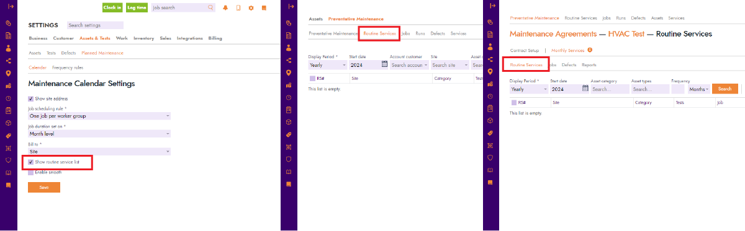Expand the sidebar arrow in Maintenance Agreements screen
Image resolution: width=745 pixels, height=231 pixels.
coord(492,6)
